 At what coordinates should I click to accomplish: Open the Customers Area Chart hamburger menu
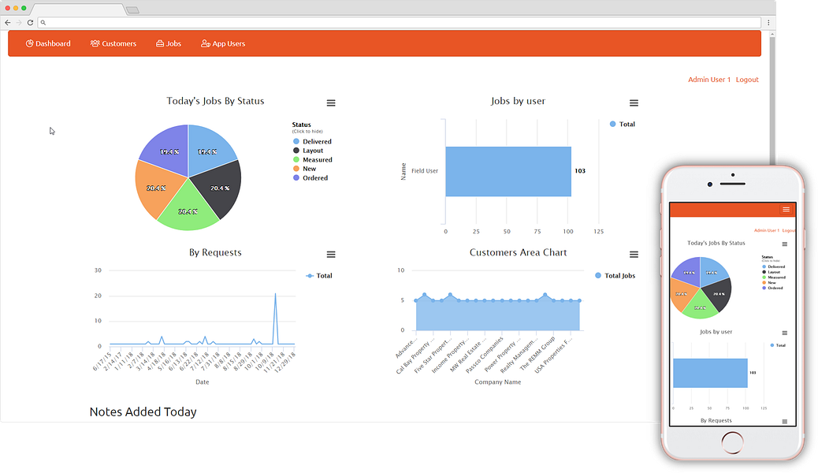pos(634,255)
